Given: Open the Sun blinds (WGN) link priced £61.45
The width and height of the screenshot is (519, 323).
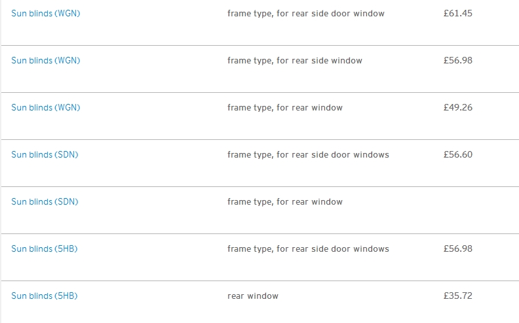Looking at the screenshot, I should tap(46, 14).
